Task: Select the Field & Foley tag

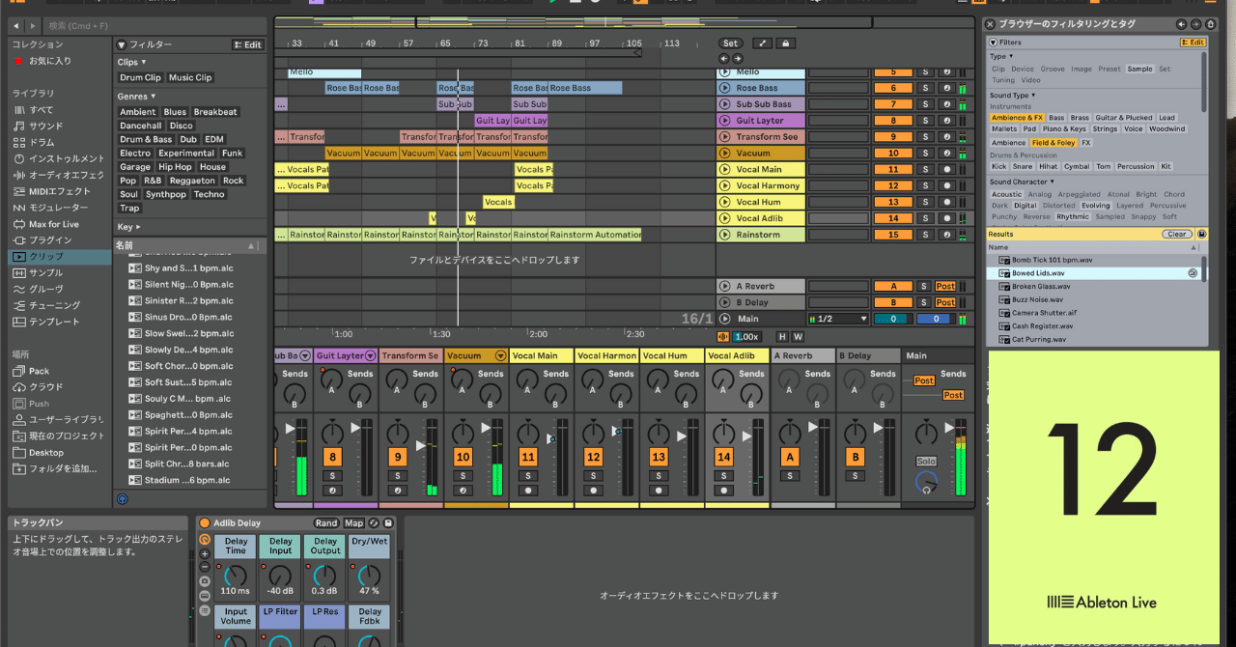Action: [1053, 143]
